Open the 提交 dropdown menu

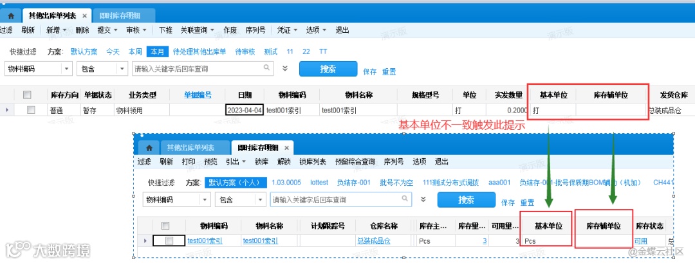107,30
